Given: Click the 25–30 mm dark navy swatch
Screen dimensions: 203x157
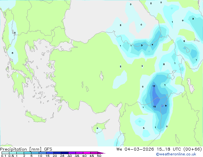Looking at the screenshot, I should [65, 153].
